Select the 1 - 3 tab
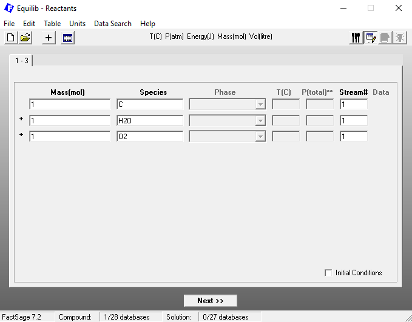 [22, 61]
